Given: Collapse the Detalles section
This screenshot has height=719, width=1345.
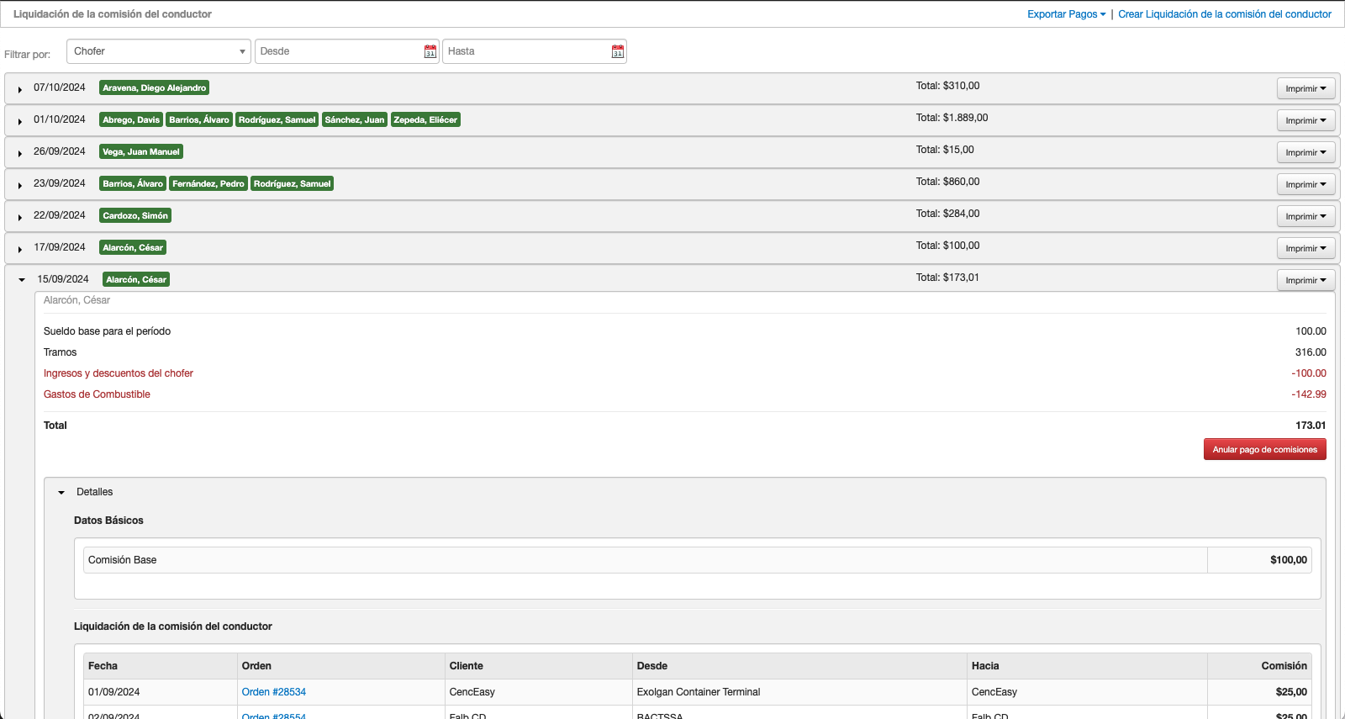Looking at the screenshot, I should tap(61, 493).
